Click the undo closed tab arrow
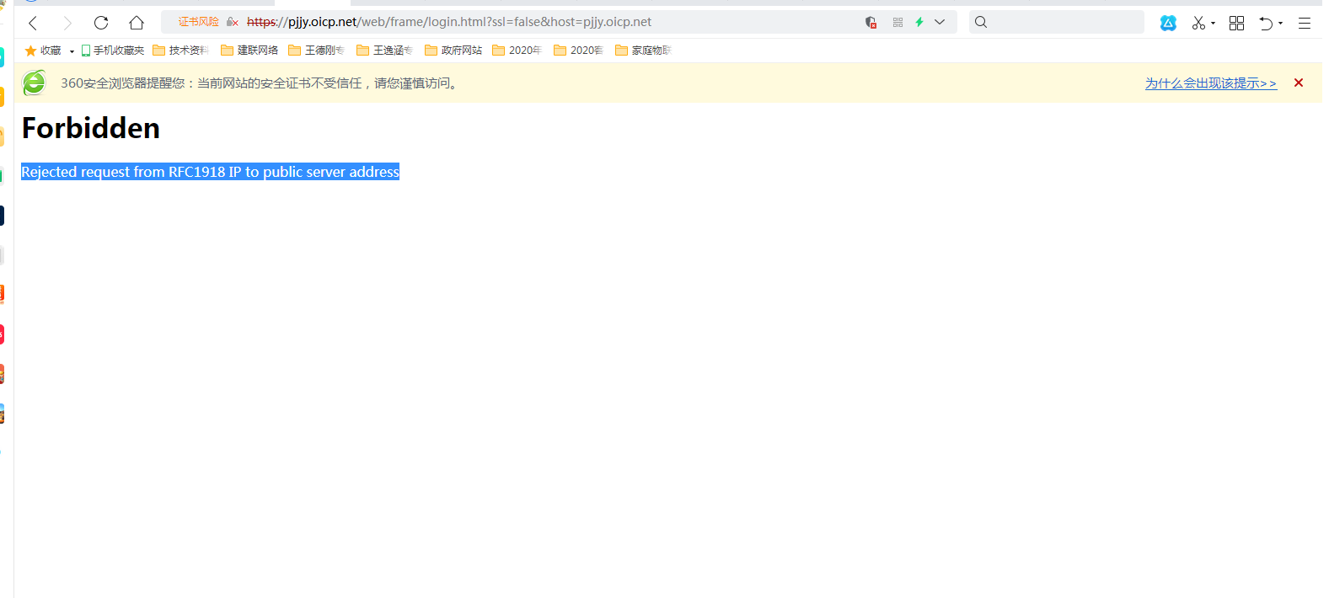This screenshot has height=598, width=1329. [x=1266, y=23]
